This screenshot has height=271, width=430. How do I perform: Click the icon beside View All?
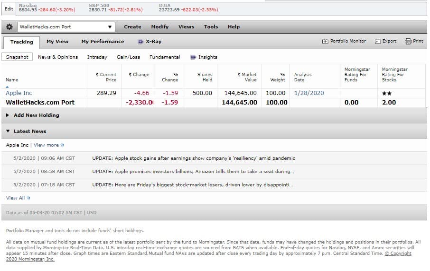[28, 198]
